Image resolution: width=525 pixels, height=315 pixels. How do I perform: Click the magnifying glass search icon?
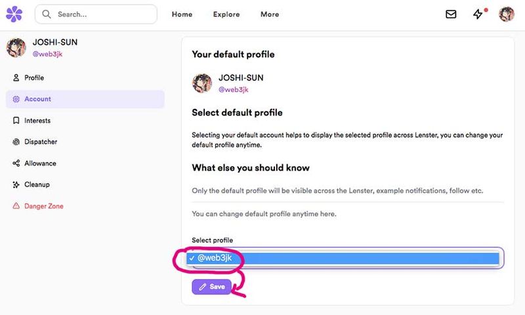pos(47,14)
